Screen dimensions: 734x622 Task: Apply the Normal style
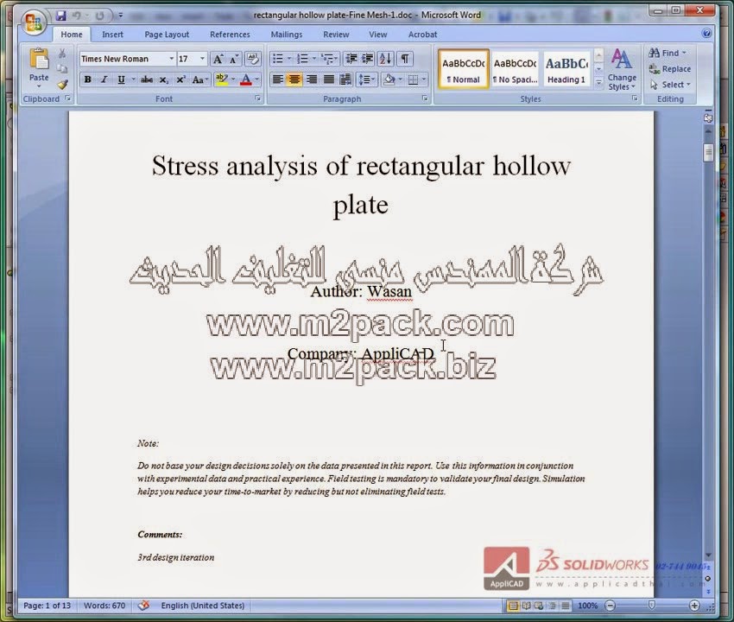click(x=464, y=69)
